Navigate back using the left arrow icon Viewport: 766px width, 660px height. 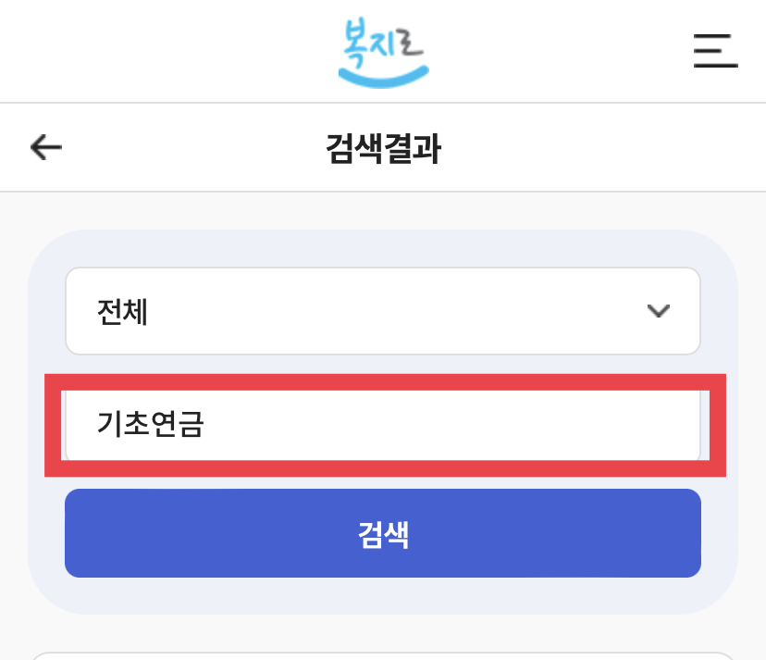point(43,145)
